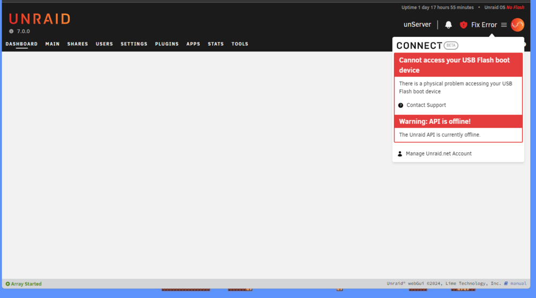Click 'Cannot access your USB Flash boot device' heading
Screen dimensions: 536x298
click(455, 65)
